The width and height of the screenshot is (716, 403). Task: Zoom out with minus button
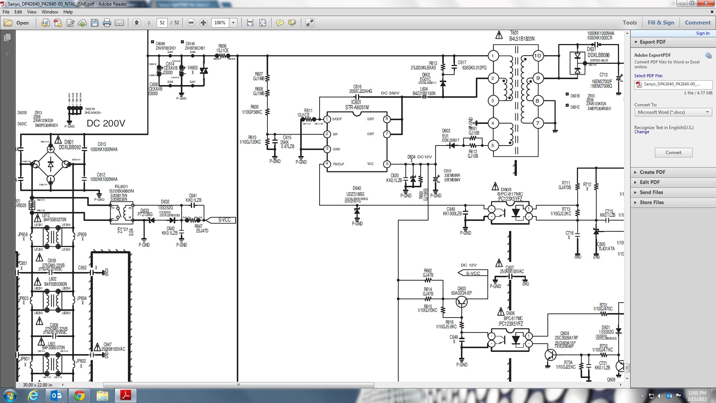191,23
